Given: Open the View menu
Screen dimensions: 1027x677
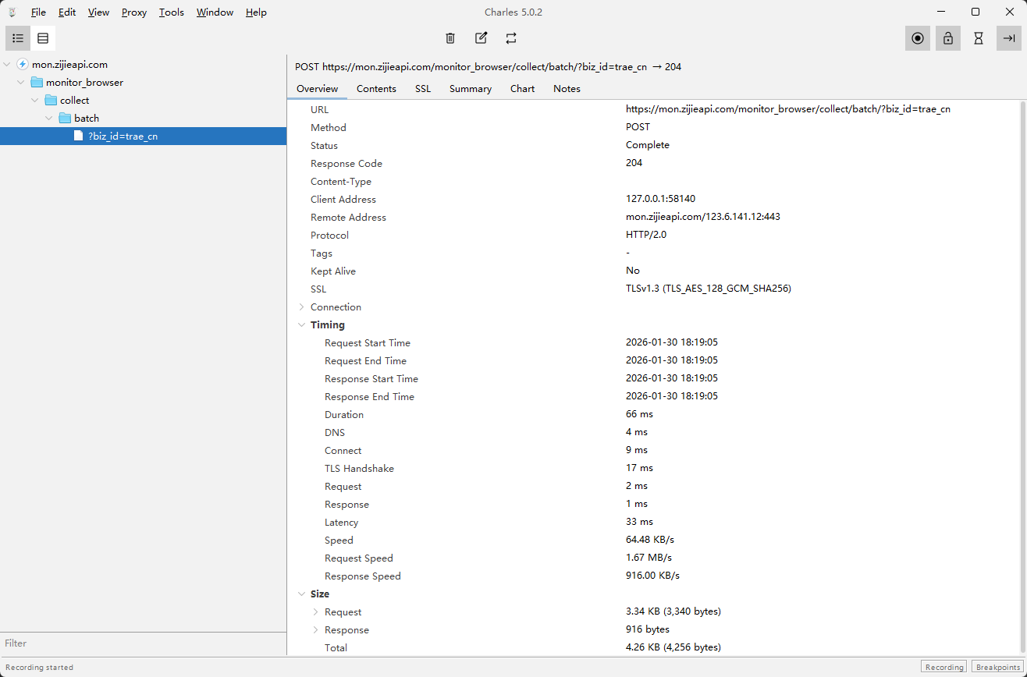Looking at the screenshot, I should [x=99, y=12].
